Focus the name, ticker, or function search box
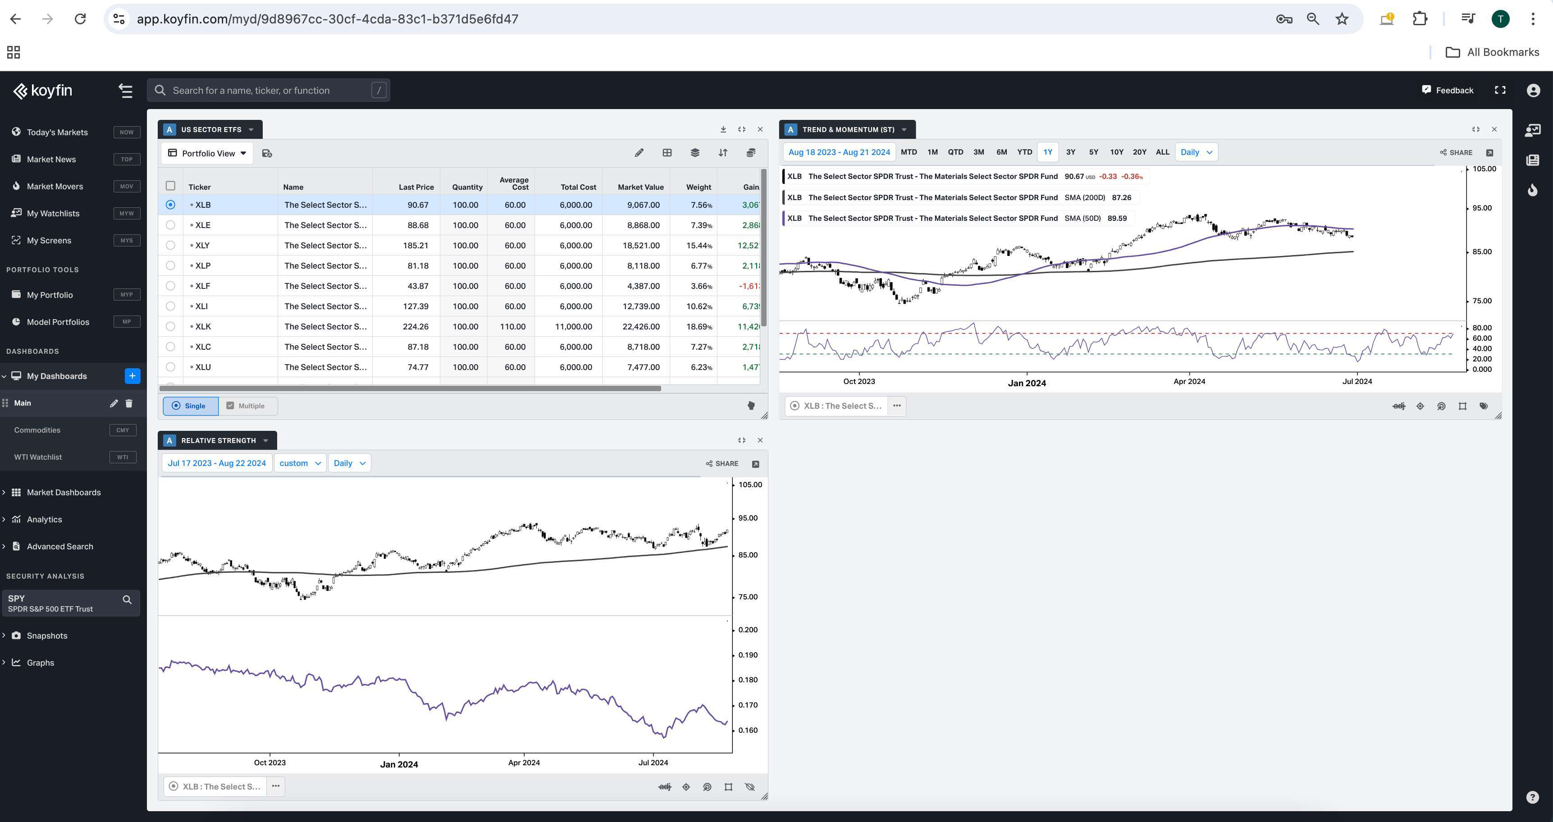The width and height of the screenshot is (1553, 822). [268, 91]
